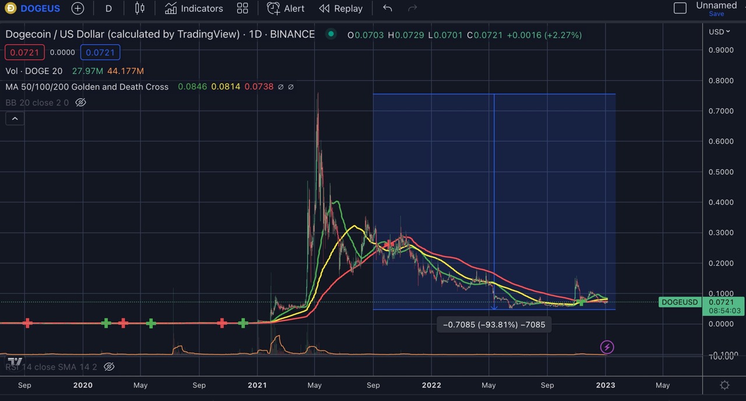Click the red 0.0721 sell price box
The image size is (746, 401).
click(x=24, y=52)
